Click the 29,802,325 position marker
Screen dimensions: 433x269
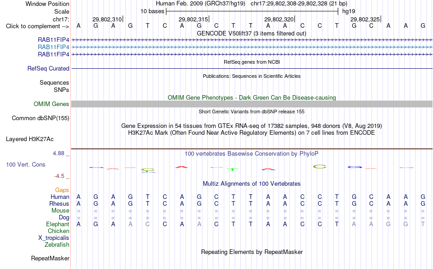tap(366, 19)
